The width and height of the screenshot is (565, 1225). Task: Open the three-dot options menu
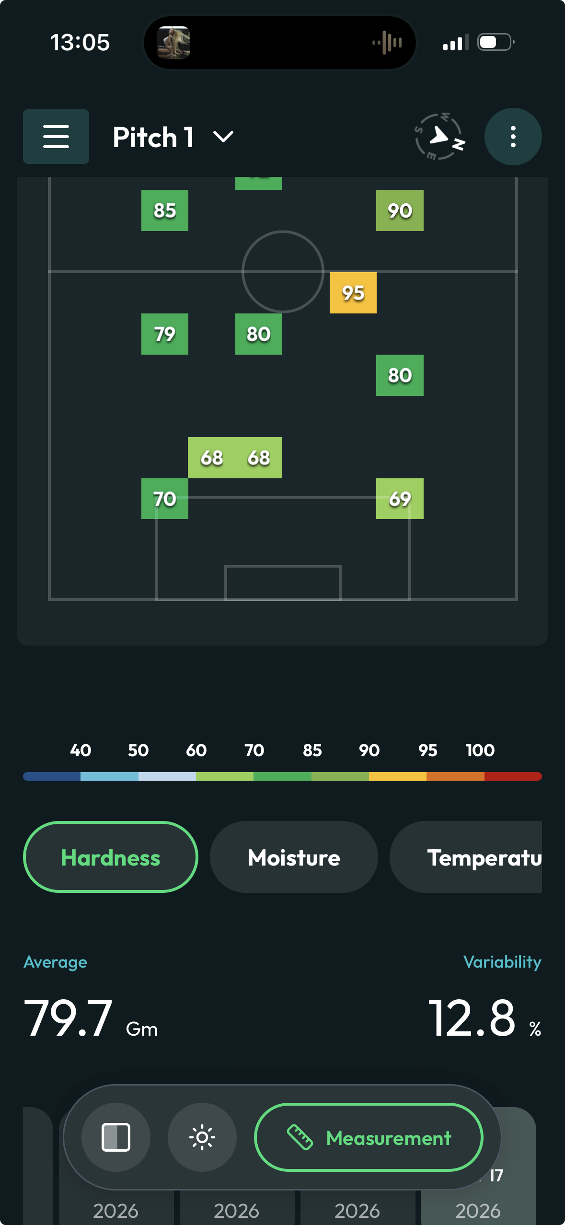click(x=513, y=137)
